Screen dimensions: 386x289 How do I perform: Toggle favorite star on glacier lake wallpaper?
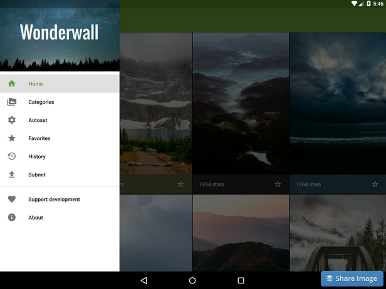click(180, 184)
